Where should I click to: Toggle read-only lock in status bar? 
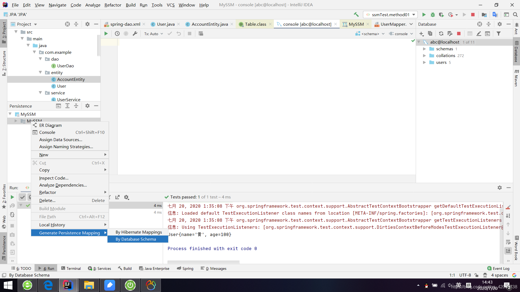[x=476, y=275]
